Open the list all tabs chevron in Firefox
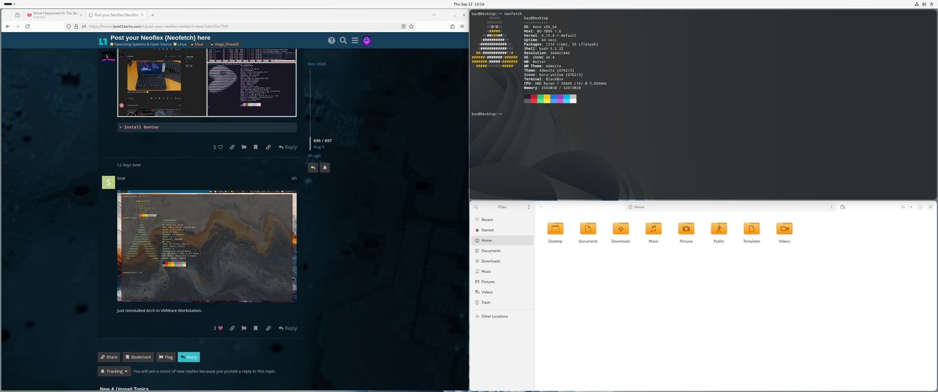Screen dimensions: 938x392 (x=433, y=15)
